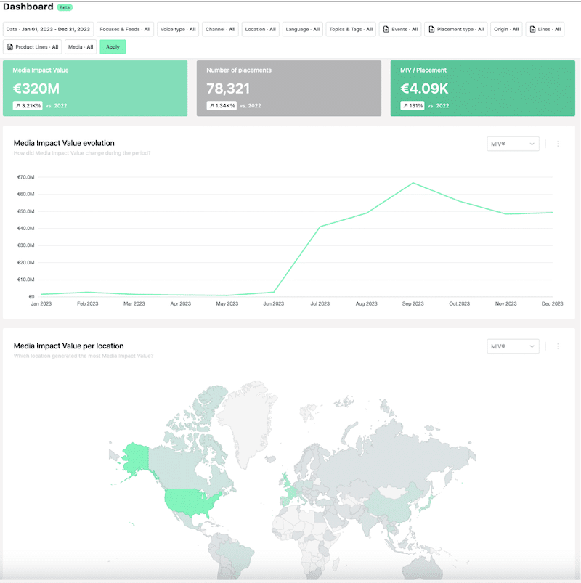581x583 pixels.
Task: Open more options for evolution chart
Action: point(558,144)
